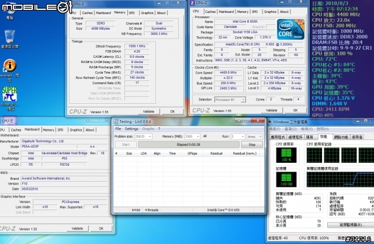Click the Command Rate value 1T

point(137,83)
